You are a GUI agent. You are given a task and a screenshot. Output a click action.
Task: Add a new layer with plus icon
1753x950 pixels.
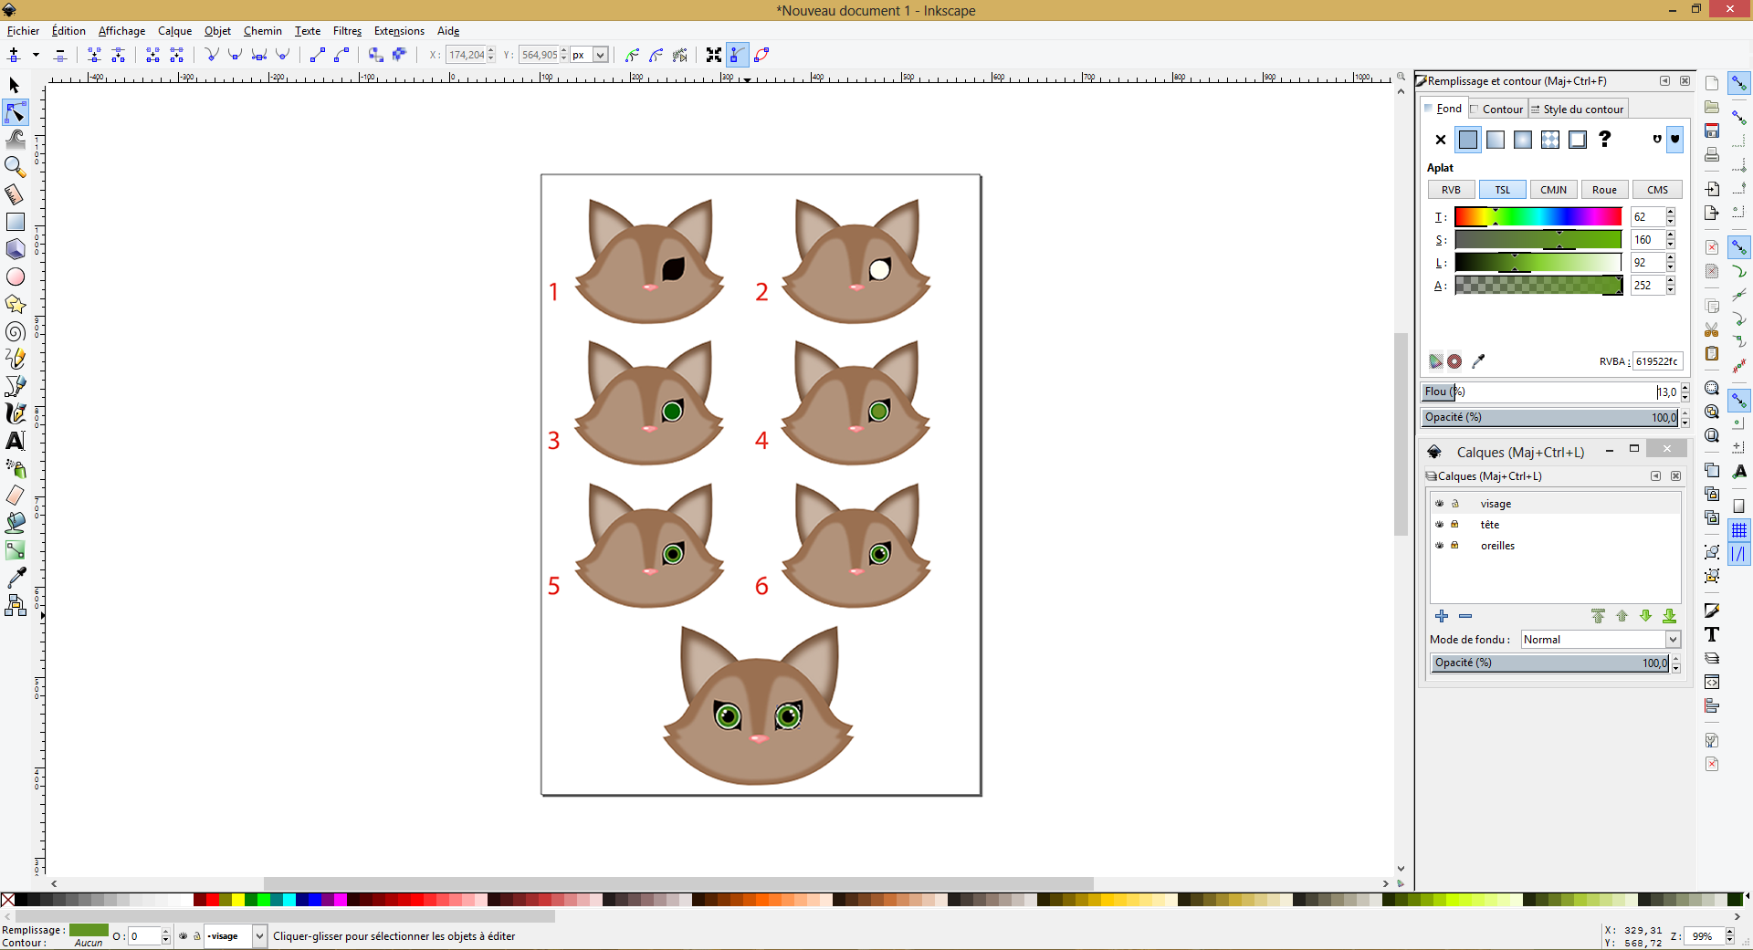(1442, 616)
